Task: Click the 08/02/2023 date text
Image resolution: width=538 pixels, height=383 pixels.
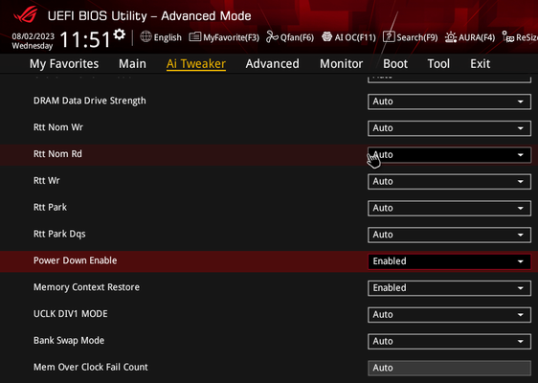Action: 34,36
